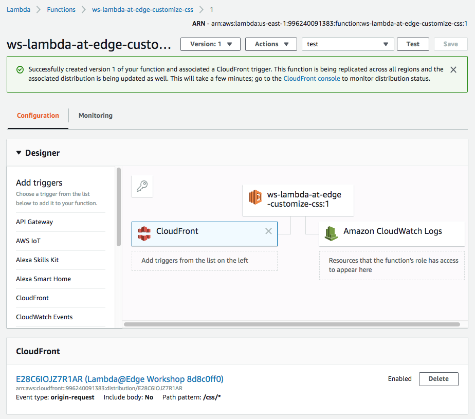The image size is (475, 419).
Task: Click the green success checkmark icon
Action: 20,70
